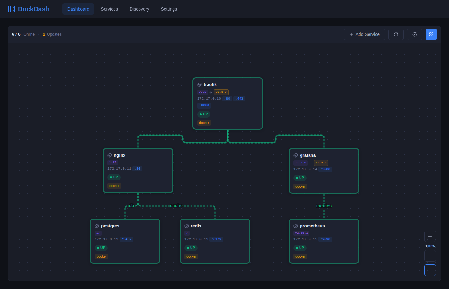
Task: Click the docker tag on postgres
Action: click(x=101, y=257)
